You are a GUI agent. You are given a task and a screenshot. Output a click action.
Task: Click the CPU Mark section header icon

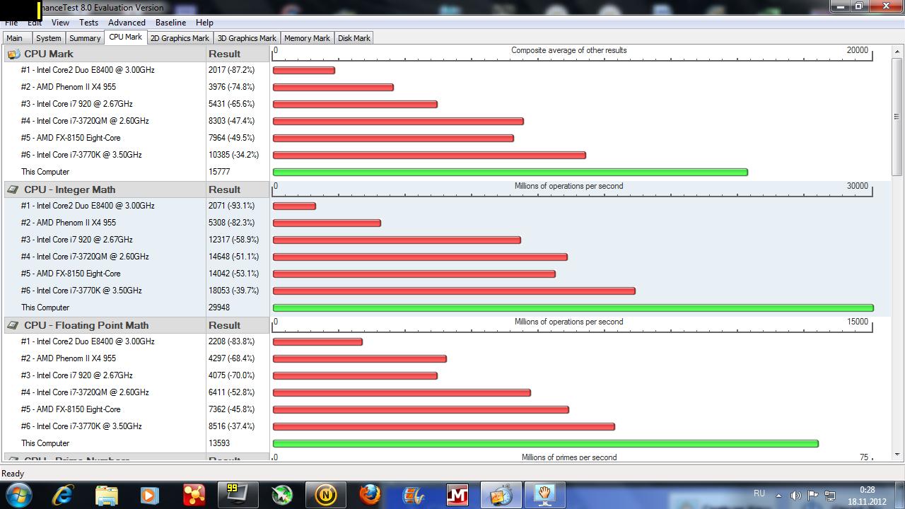13,54
